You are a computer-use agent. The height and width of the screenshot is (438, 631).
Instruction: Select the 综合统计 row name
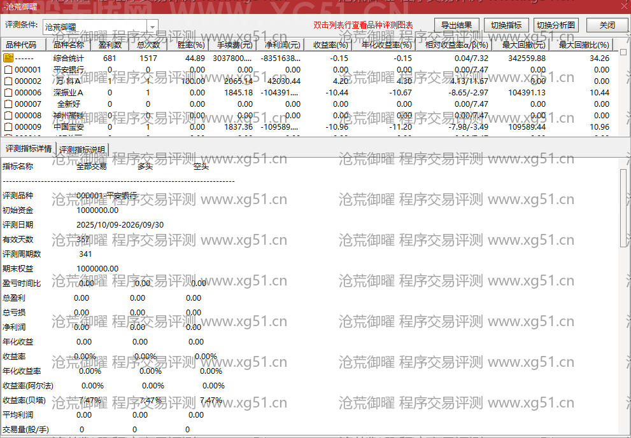[69, 58]
